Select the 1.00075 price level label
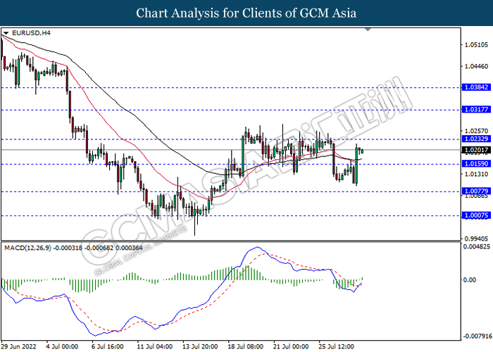The height and width of the screenshot is (352, 493). coord(476,215)
